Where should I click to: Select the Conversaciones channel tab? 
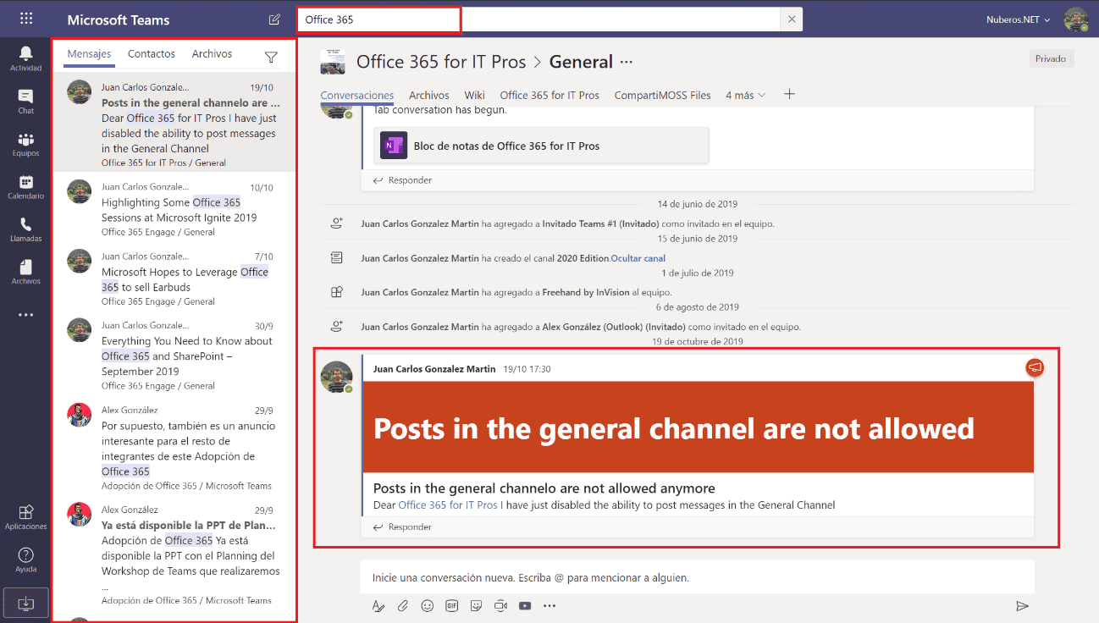pos(357,96)
